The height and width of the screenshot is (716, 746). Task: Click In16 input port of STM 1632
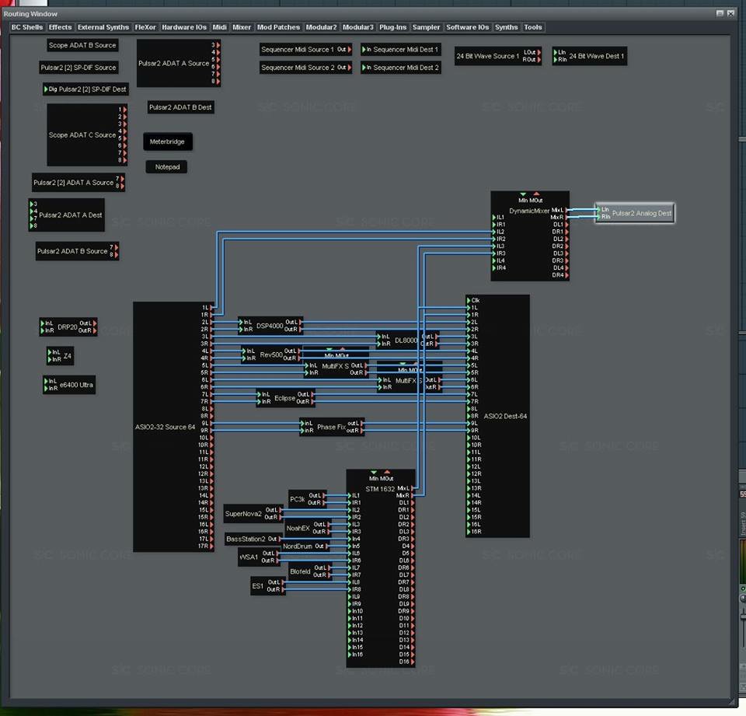350,655
